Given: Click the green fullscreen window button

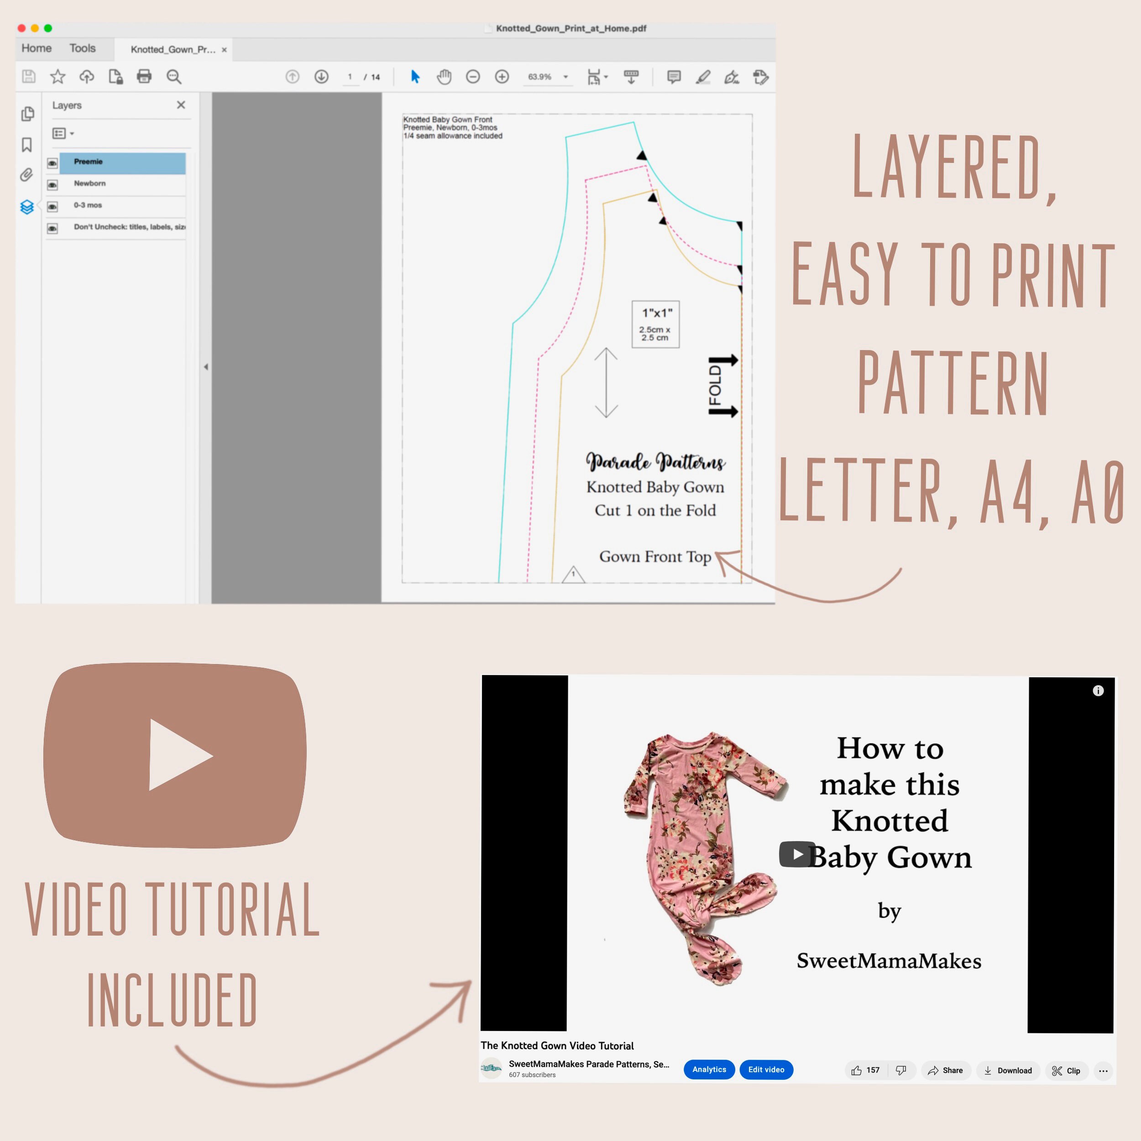Looking at the screenshot, I should pyautogui.click(x=48, y=28).
